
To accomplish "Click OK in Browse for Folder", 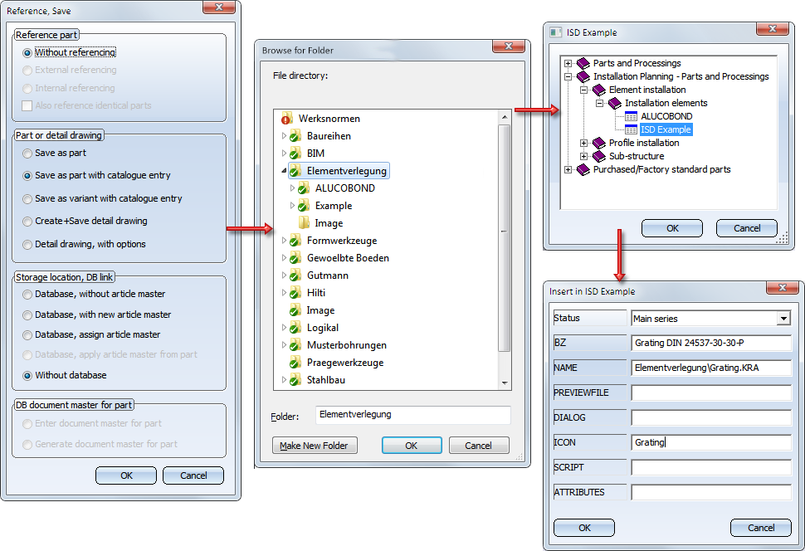I will point(412,446).
